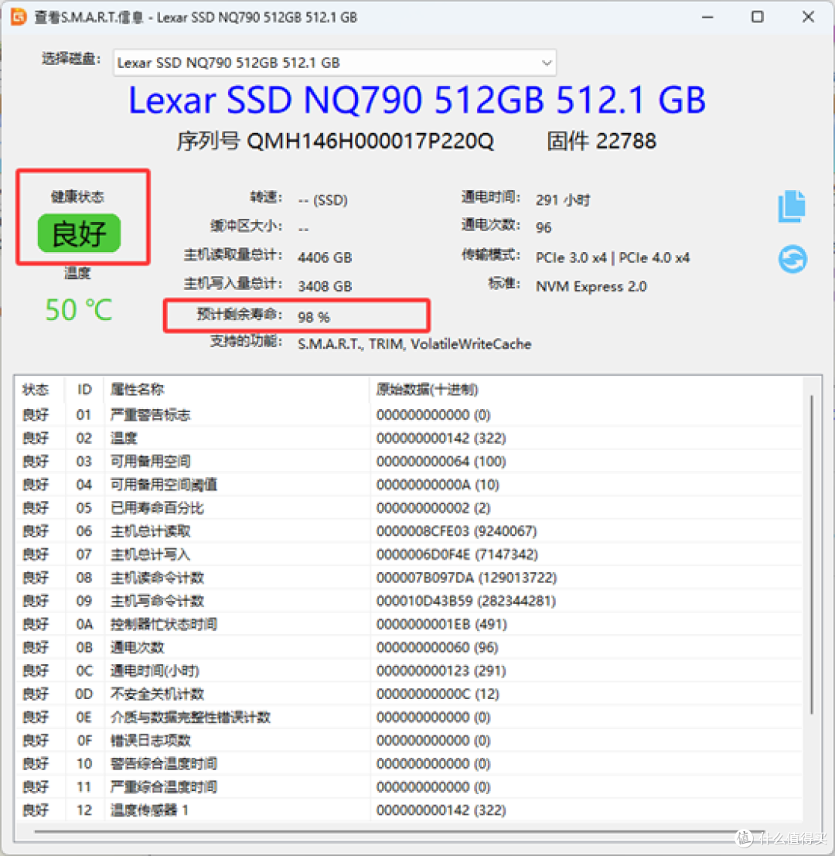
Task: Click the ID column header
Action: point(84,389)
